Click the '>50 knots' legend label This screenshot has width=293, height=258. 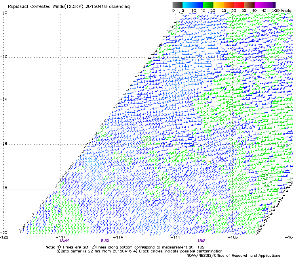282,11
